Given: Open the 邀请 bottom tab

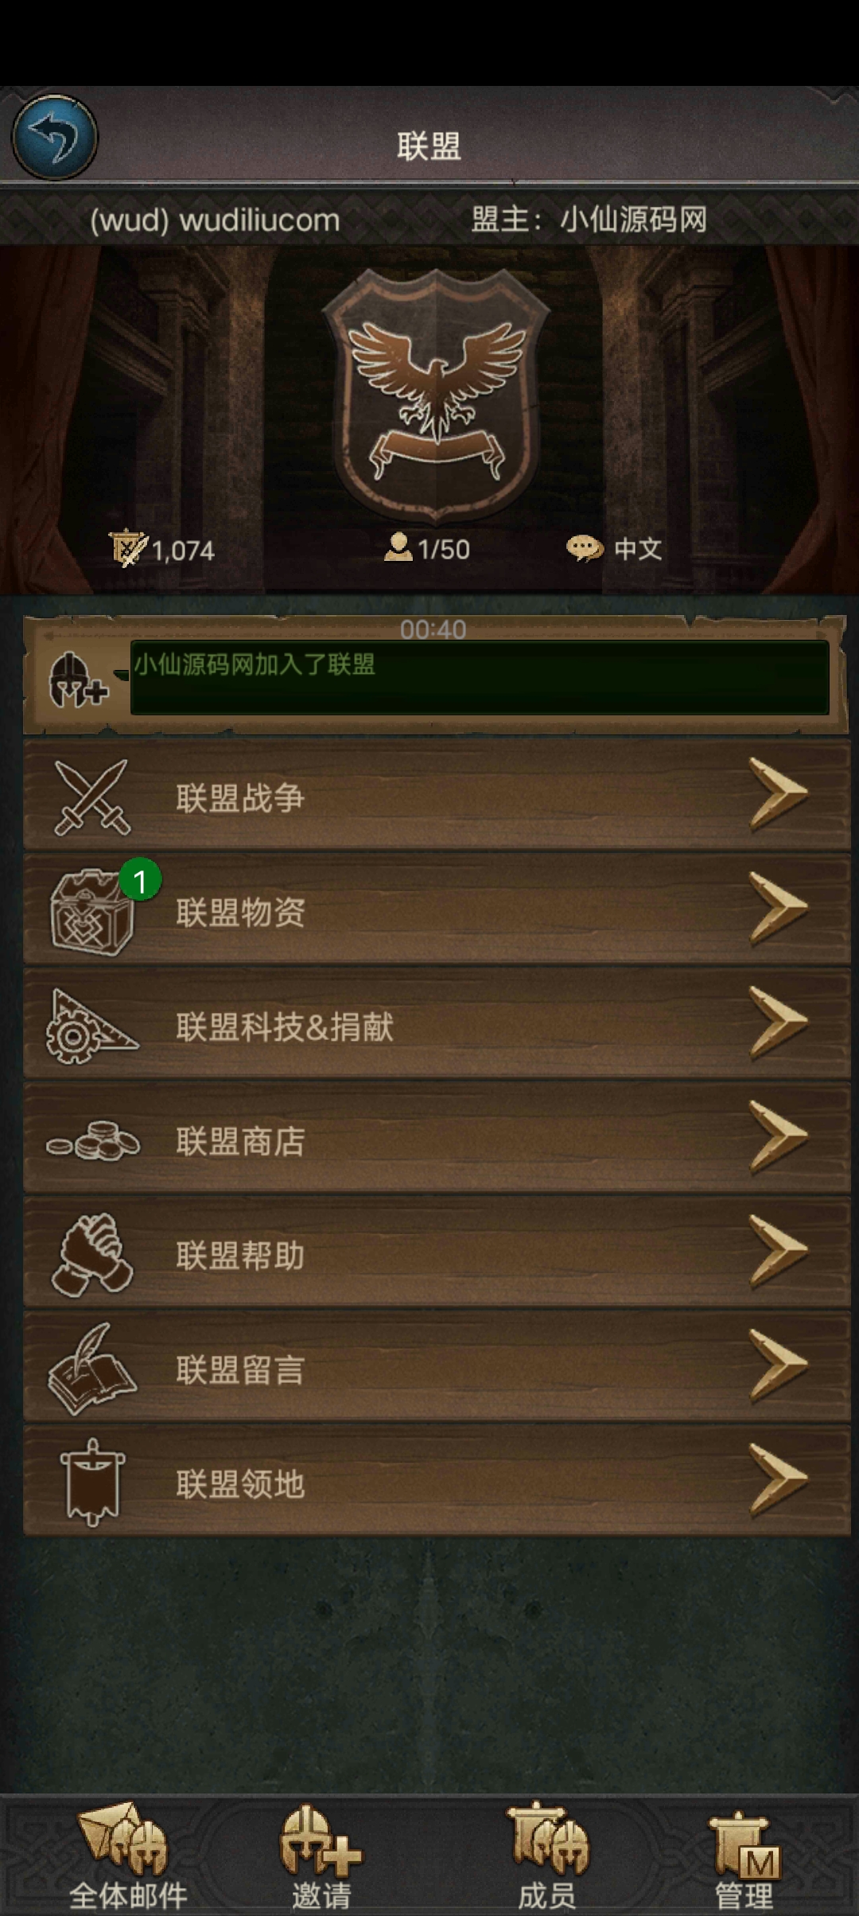Looking at the screenshot, I should (x=321, y=1856).
